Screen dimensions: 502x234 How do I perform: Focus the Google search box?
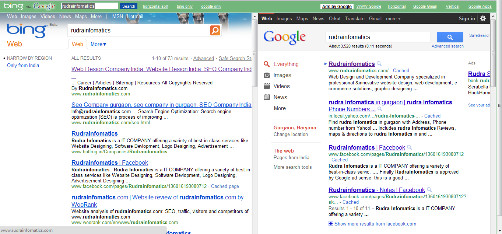(x=378, y=37)
